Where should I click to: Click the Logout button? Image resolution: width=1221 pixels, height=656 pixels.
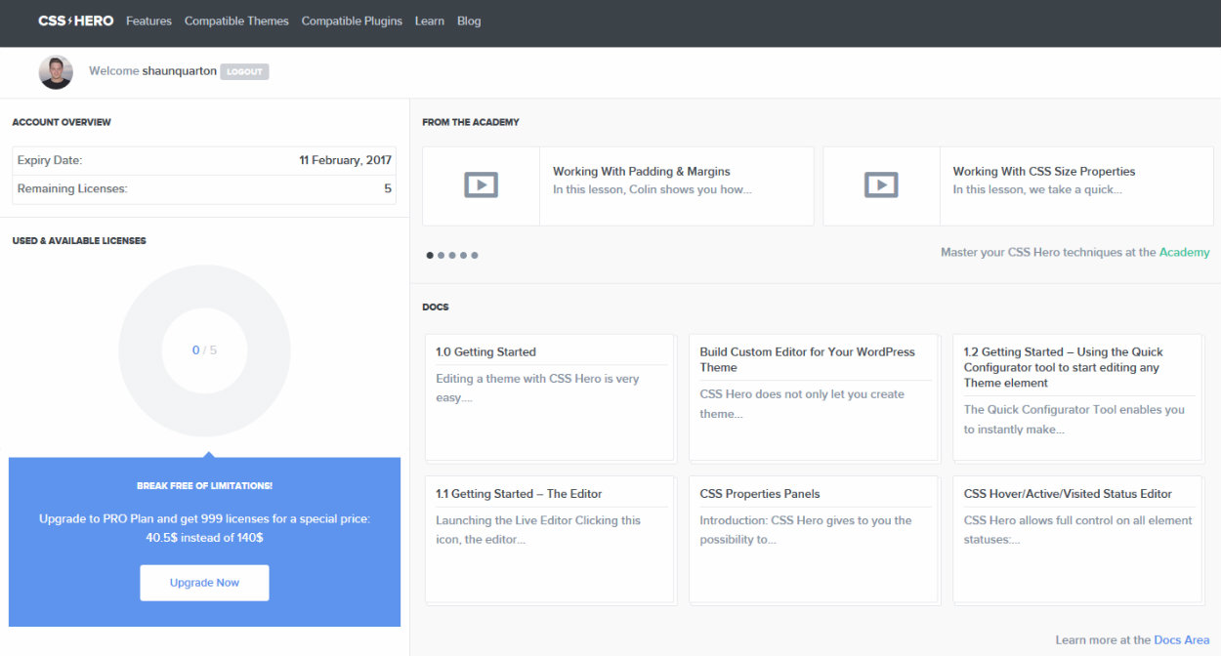[244, 71]
